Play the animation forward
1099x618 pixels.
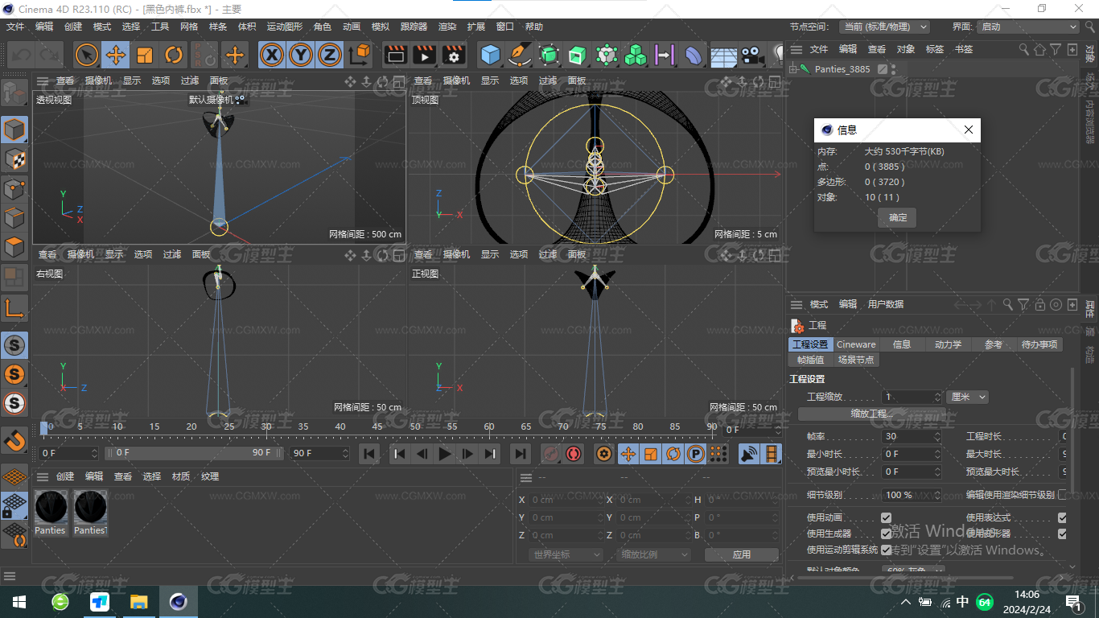pyautogui.click(x=444, y=454)
